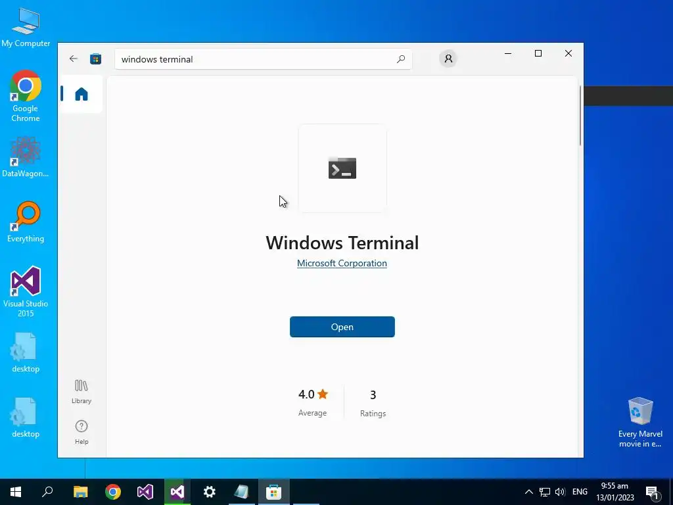The image size is (673, 505).
Task: Select the Everything desktop shortcut
Action: [x=26, y=222]
